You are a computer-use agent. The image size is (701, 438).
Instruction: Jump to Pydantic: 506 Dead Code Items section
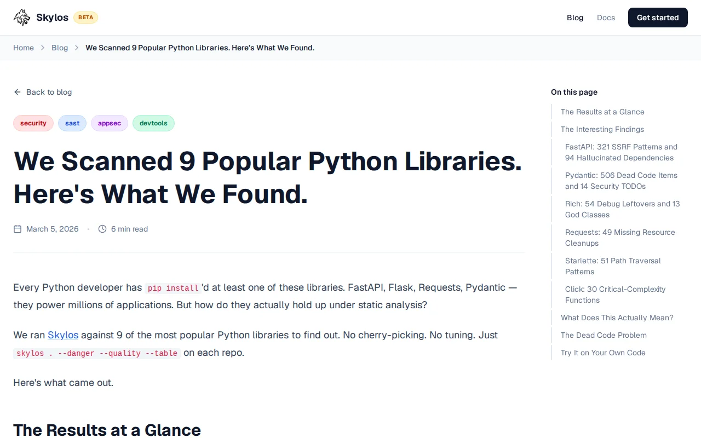(622, 181)
